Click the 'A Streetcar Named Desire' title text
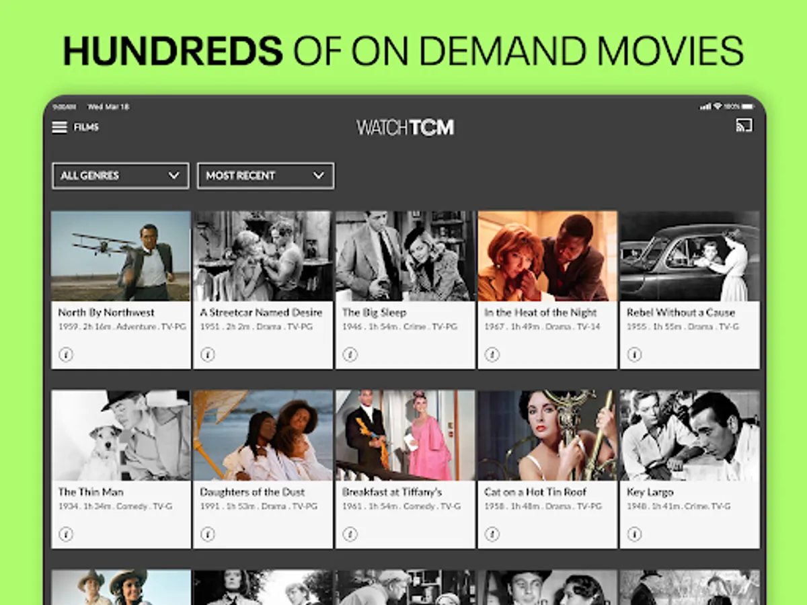This screenshot has height=605, width=807. pos(261,313)
